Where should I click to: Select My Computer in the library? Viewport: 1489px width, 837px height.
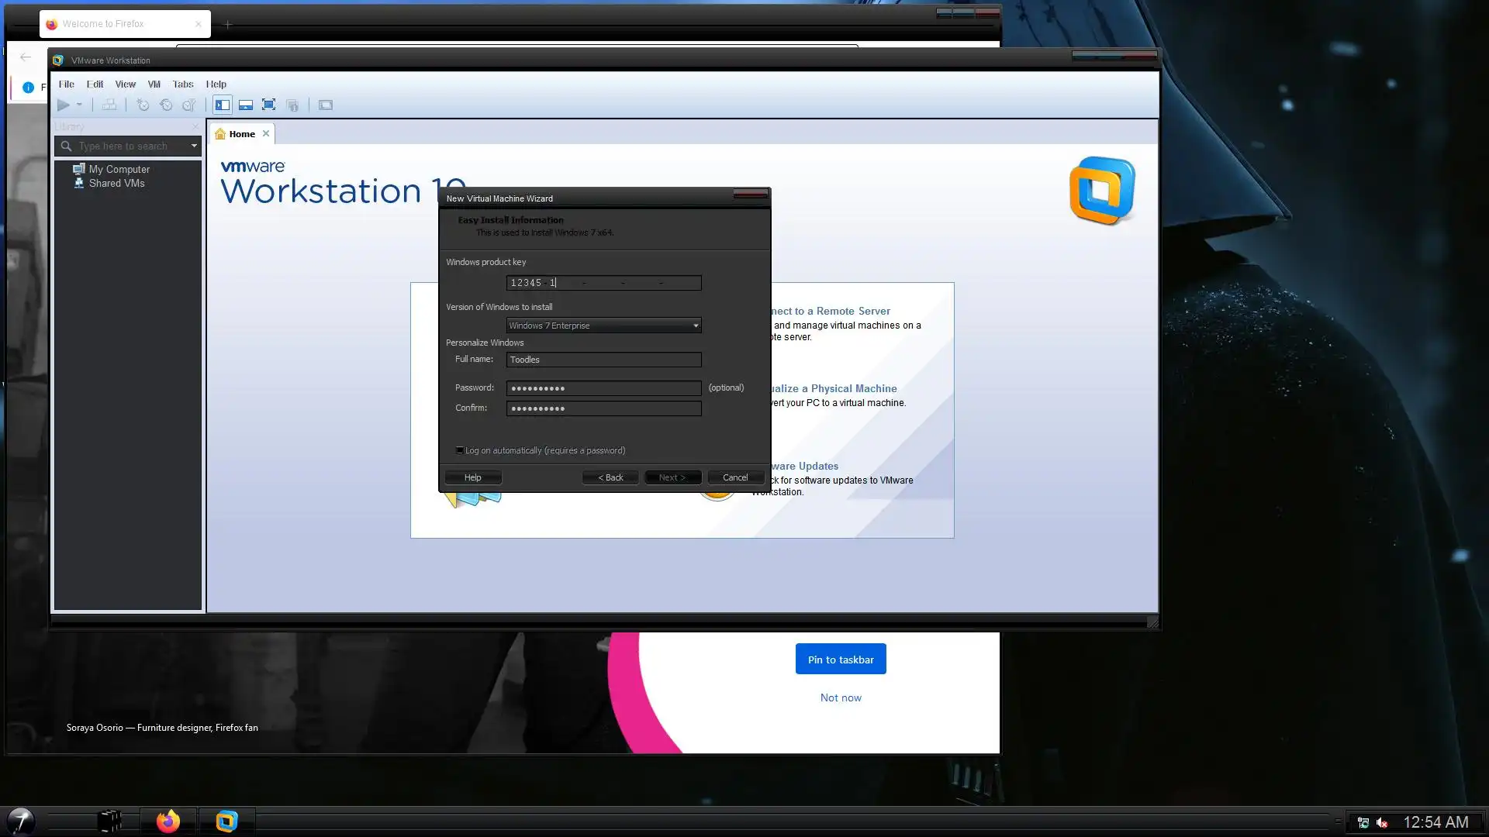(119, 169)
